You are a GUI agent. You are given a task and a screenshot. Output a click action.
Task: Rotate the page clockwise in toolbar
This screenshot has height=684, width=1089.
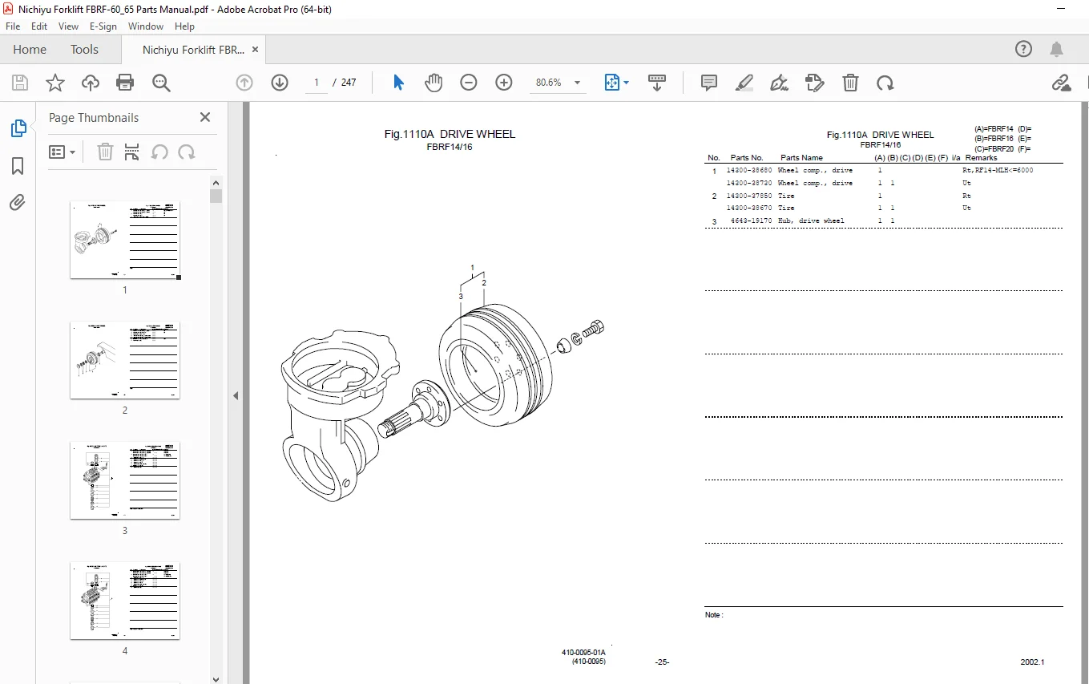[885, 83]
